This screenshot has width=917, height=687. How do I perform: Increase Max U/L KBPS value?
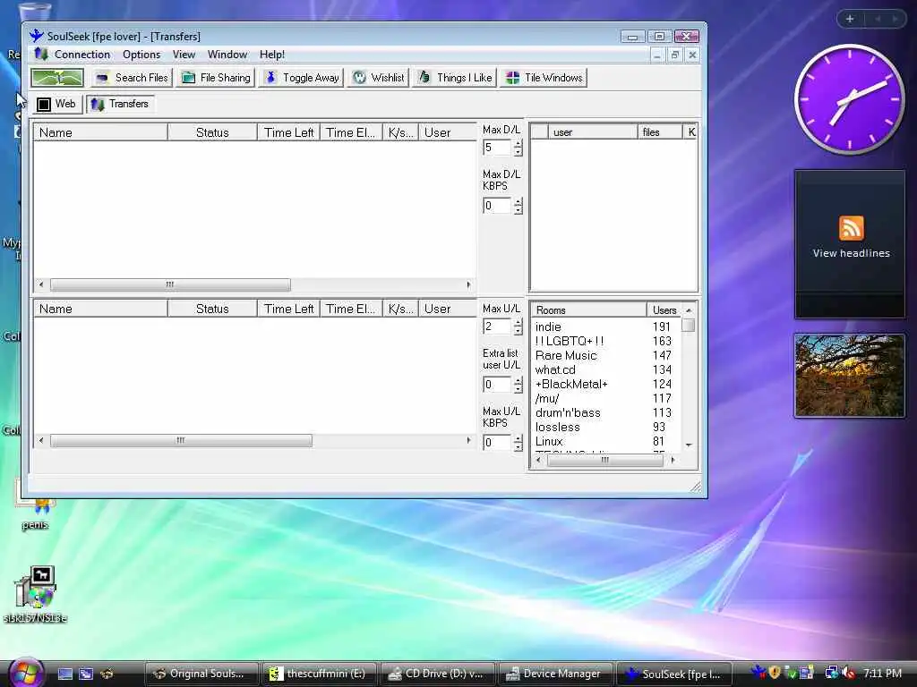tap(518, 438)
